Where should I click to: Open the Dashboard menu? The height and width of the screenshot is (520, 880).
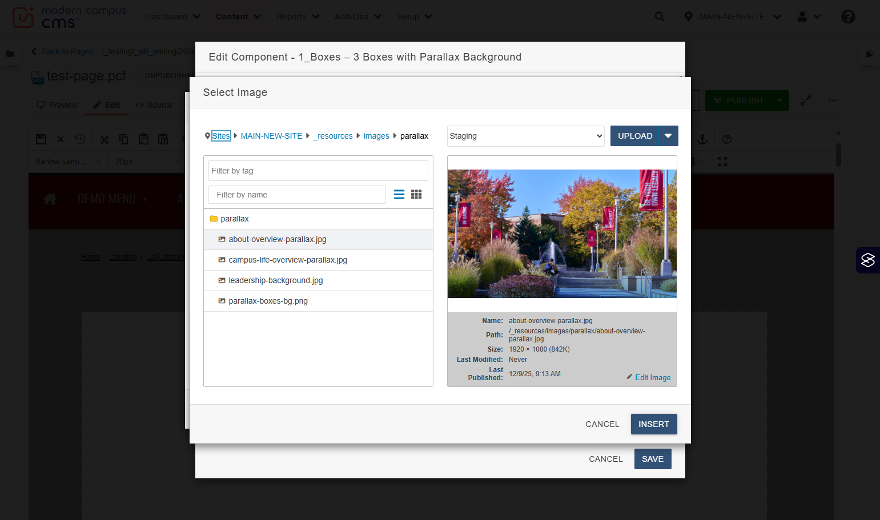tap(173, 17)
